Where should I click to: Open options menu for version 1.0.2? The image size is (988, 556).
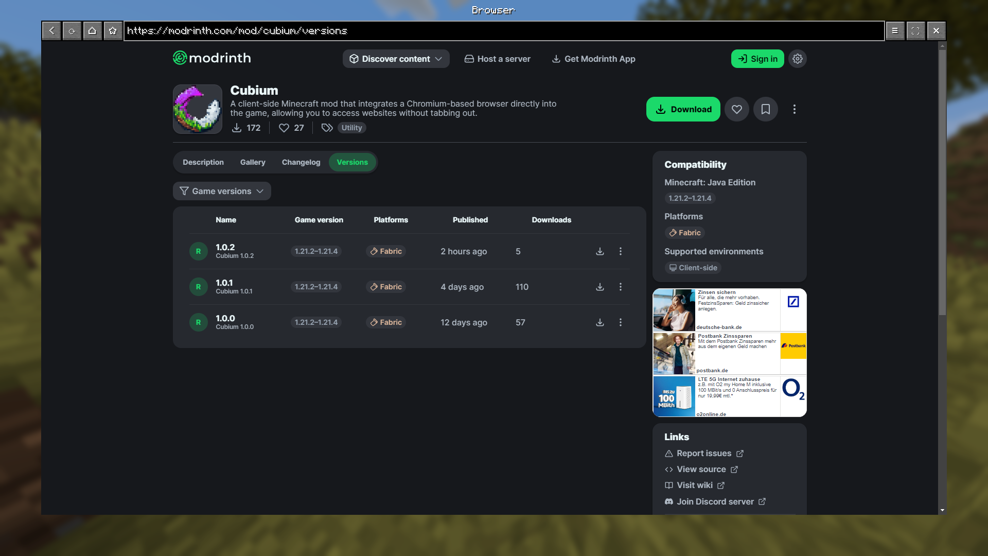click(x=621, y=251)
